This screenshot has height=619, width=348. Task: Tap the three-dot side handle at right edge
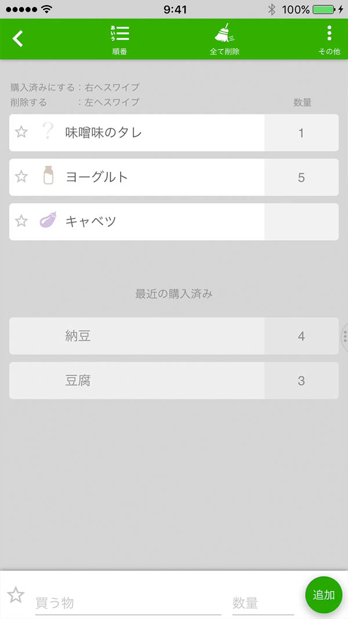click(x=345, y=336)
